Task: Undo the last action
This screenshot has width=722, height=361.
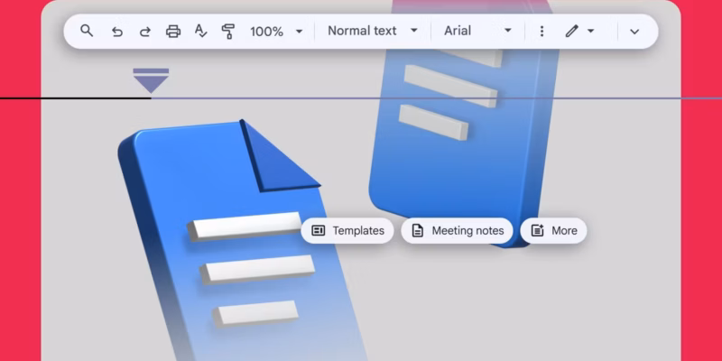Action: (x=116, y=32)
